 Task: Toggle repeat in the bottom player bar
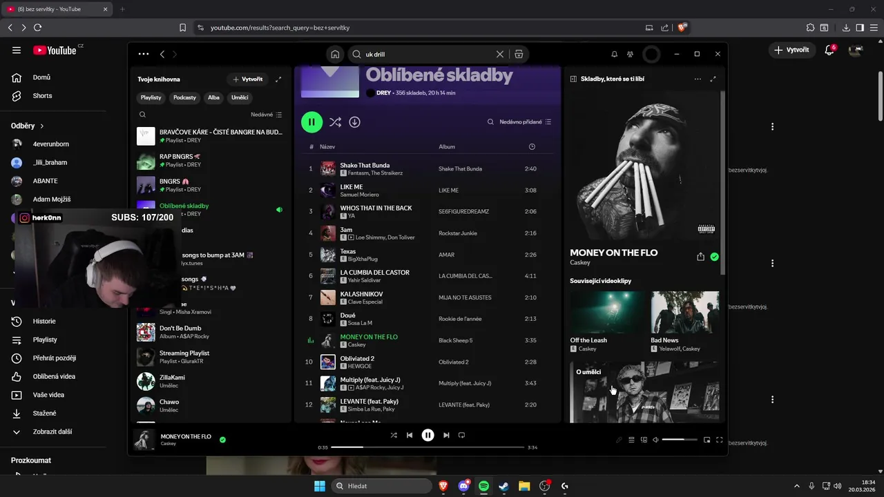[x=462, y=435]
